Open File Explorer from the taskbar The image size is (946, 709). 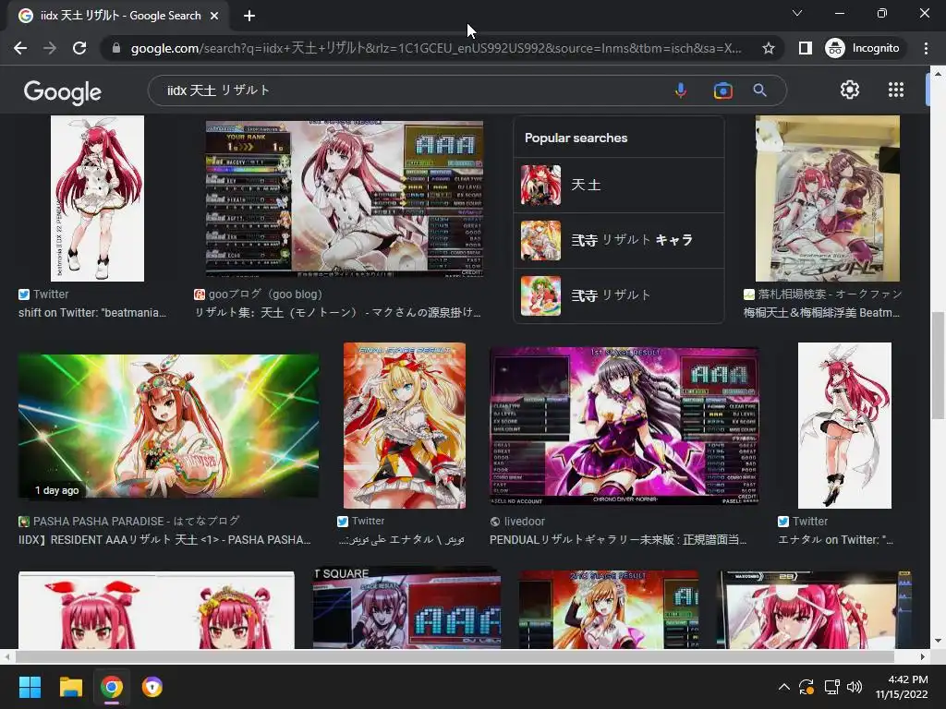70,687
